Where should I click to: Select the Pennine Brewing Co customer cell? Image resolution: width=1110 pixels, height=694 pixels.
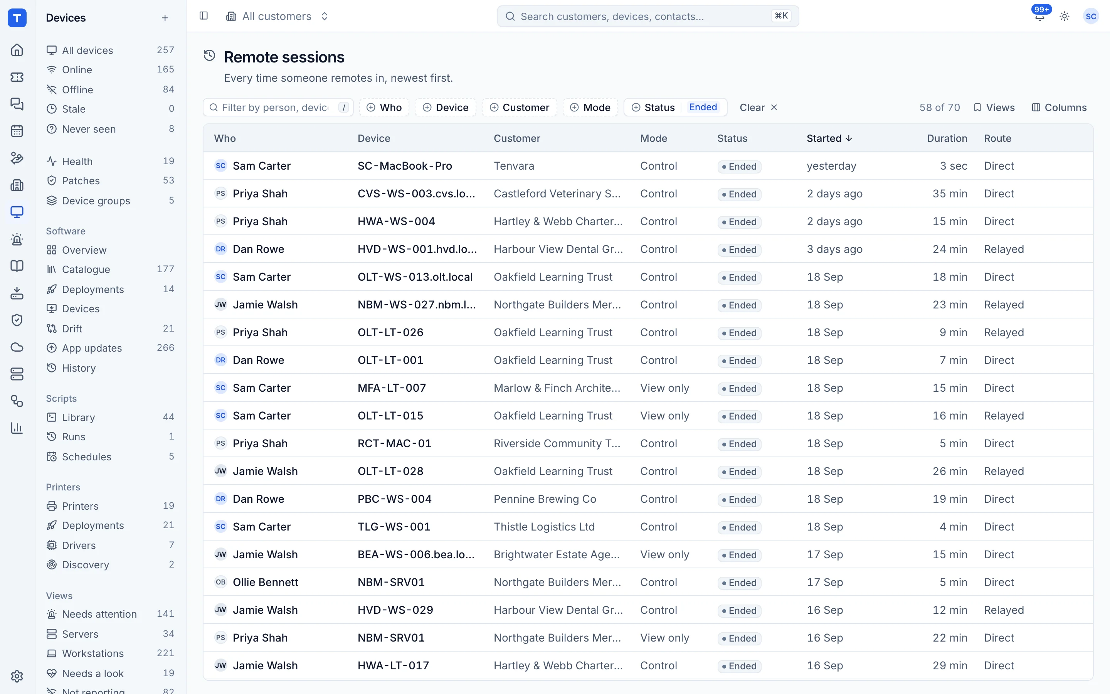pyautogui.click(x=545, y=499)
